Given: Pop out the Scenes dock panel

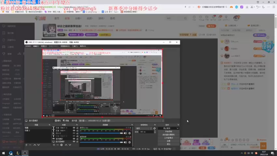Looking at the screenshot, I should 50,125.
